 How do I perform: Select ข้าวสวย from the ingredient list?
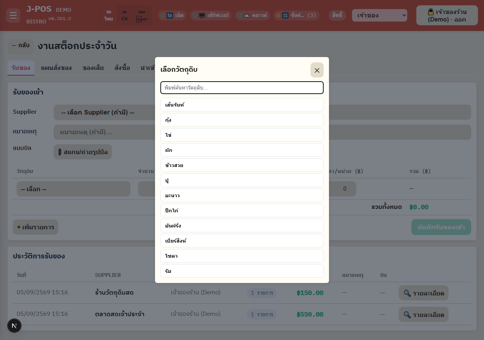[x=242, y=165]
